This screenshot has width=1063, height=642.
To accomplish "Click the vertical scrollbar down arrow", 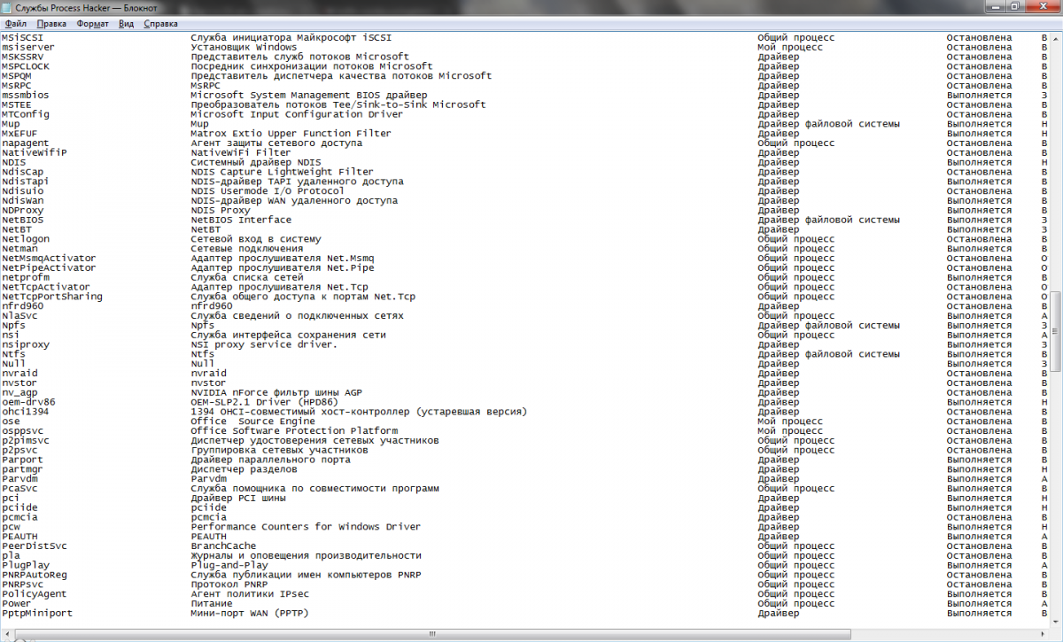I will pos(1056,622).
